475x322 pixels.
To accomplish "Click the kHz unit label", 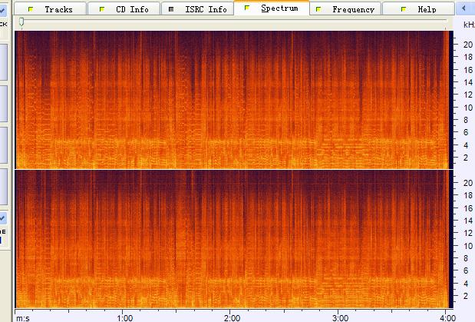I will tap(469, 25).
